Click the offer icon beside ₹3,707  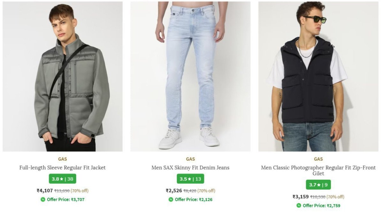tap(43, 200)
